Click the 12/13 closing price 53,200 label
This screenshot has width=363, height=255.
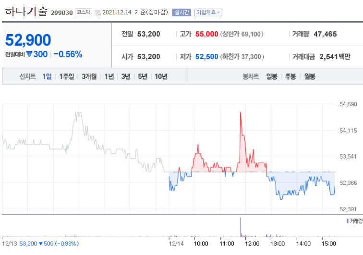(x=28, y=243)
